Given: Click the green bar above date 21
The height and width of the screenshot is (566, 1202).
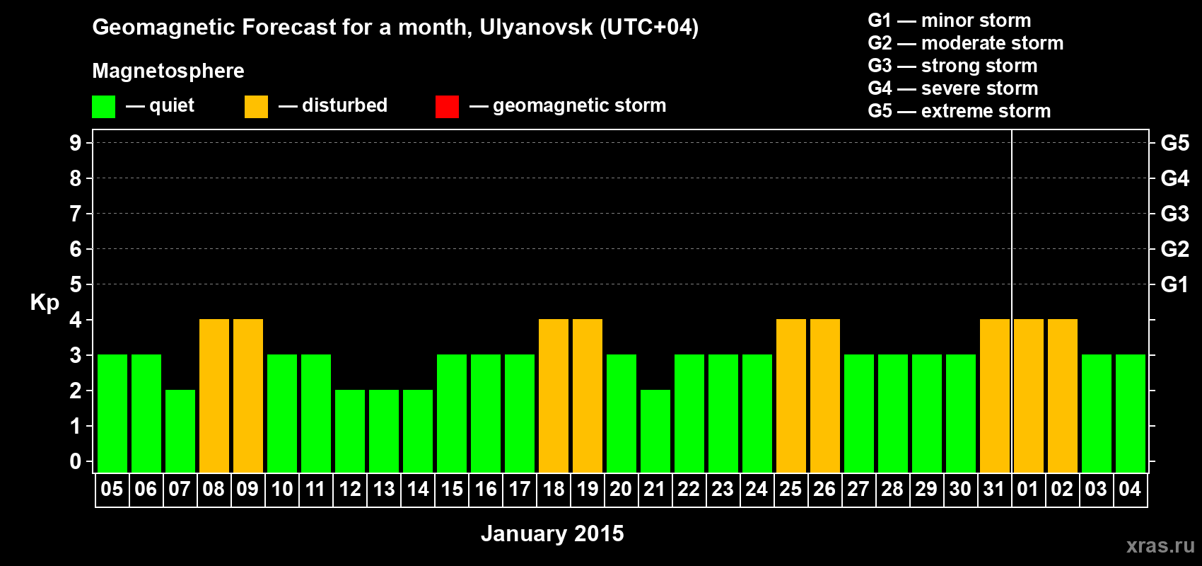Looking at the screenshot, I should coord(655,431).
